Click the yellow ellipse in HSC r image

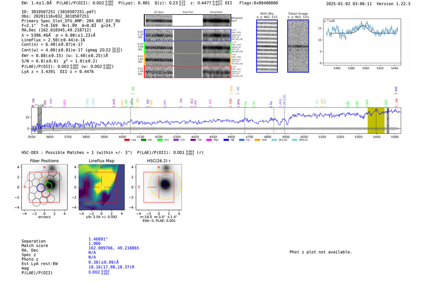(x=165, y=184)
